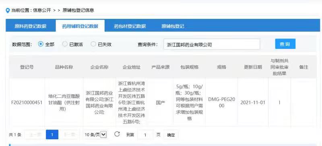This screenshot has height=146, width=322.
Task: Focus the 到第 page number input
Action: pos(145,135)
